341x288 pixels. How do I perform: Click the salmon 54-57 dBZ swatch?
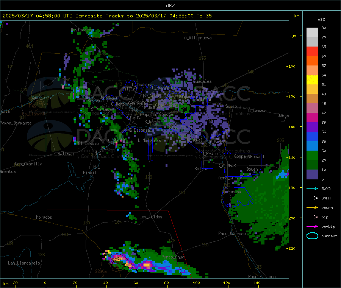click(x=312, y=70)
